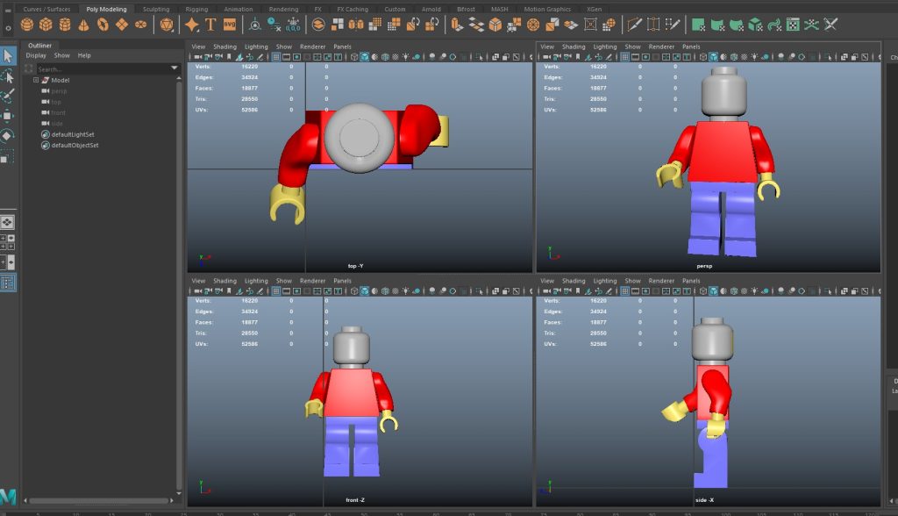Screen dimensions: 898x516
Task: Open the Show menu in persp view
Action: coord(632,47)
